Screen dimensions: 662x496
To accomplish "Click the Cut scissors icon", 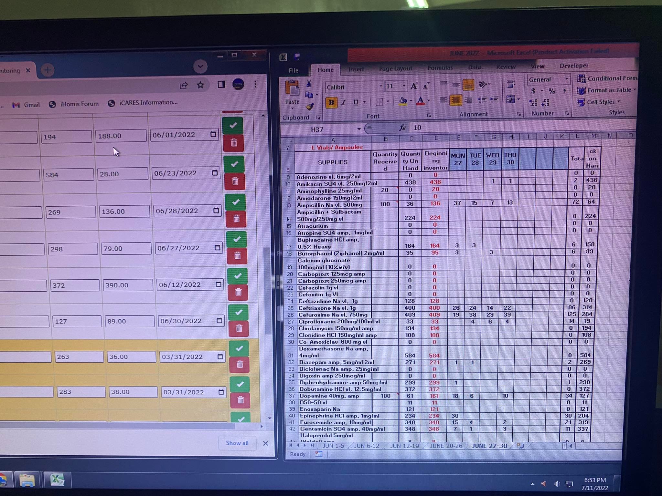I will pyautogui.click(x=309, y=84).
